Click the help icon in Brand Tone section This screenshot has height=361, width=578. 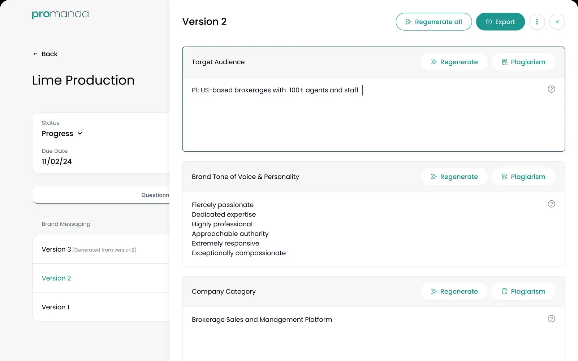(551, 204)
